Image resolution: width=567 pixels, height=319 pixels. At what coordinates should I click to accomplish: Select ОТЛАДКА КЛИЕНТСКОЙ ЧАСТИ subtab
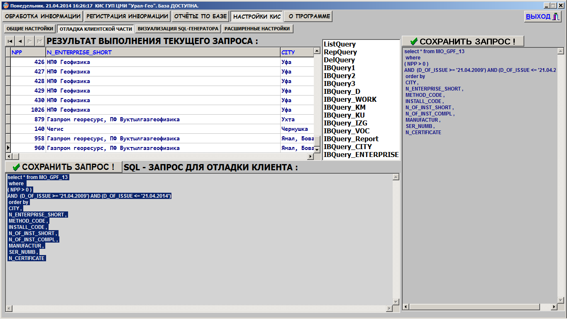95,29
